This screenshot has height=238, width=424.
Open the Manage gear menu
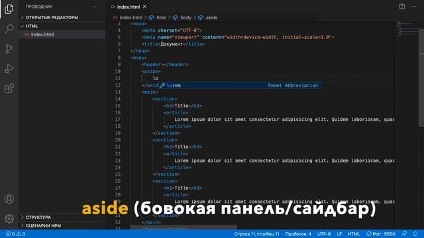9,219
